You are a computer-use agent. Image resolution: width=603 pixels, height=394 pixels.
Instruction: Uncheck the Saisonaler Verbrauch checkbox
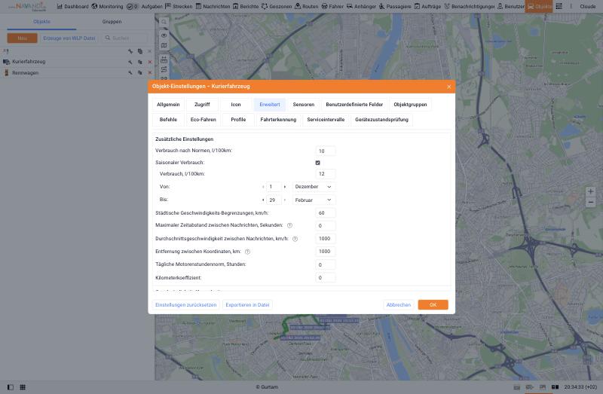pyautogui.click(x=317, y=163)
